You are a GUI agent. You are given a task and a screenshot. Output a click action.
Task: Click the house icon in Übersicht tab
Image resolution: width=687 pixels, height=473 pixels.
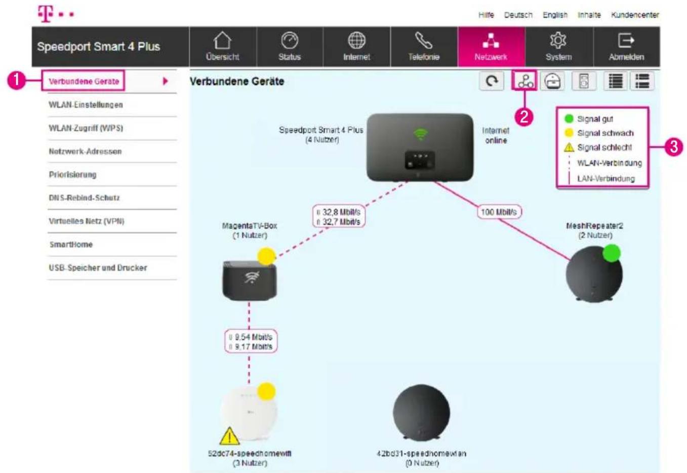[x=222, y=41]
